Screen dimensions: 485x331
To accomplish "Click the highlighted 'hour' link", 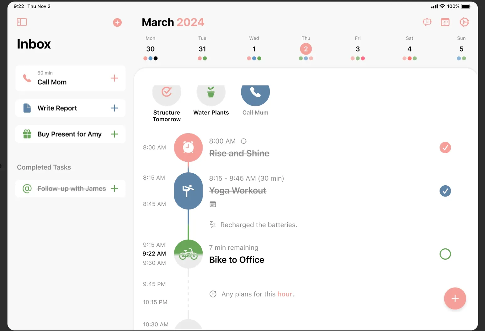I will [285, 294].
